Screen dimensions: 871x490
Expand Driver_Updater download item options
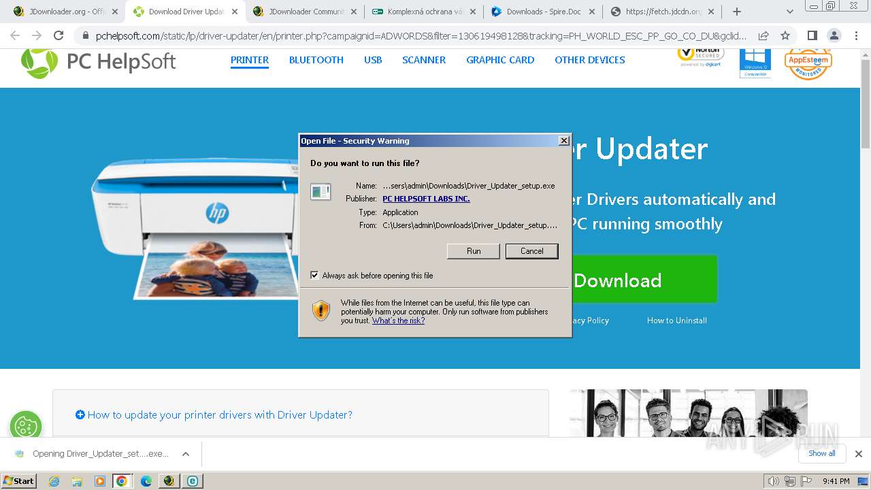pyautogui.click(x=186, y=454)
